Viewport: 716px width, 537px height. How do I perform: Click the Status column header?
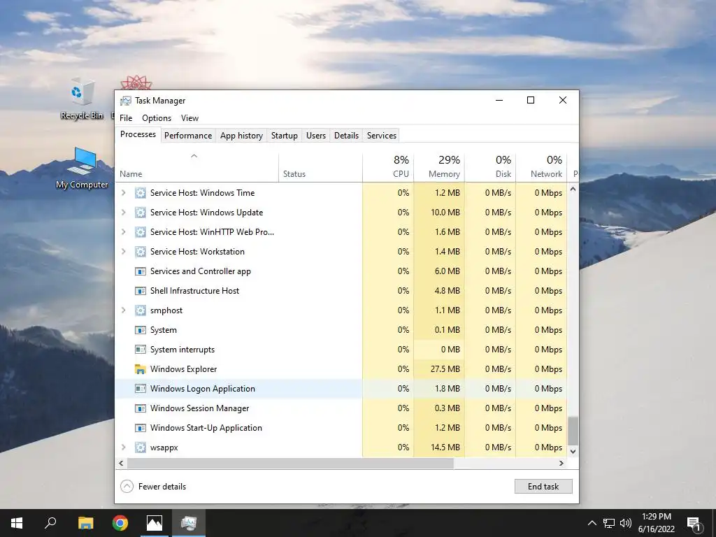[x=320, y=166]
